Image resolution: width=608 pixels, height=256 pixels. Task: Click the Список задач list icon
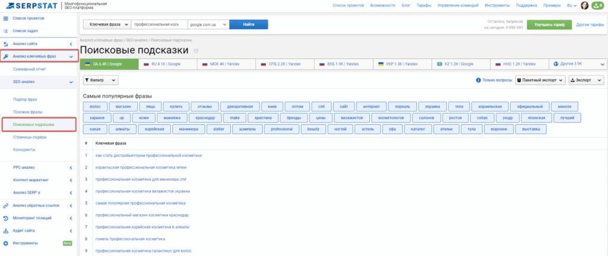pyautogui.click(x=5, y=30)
